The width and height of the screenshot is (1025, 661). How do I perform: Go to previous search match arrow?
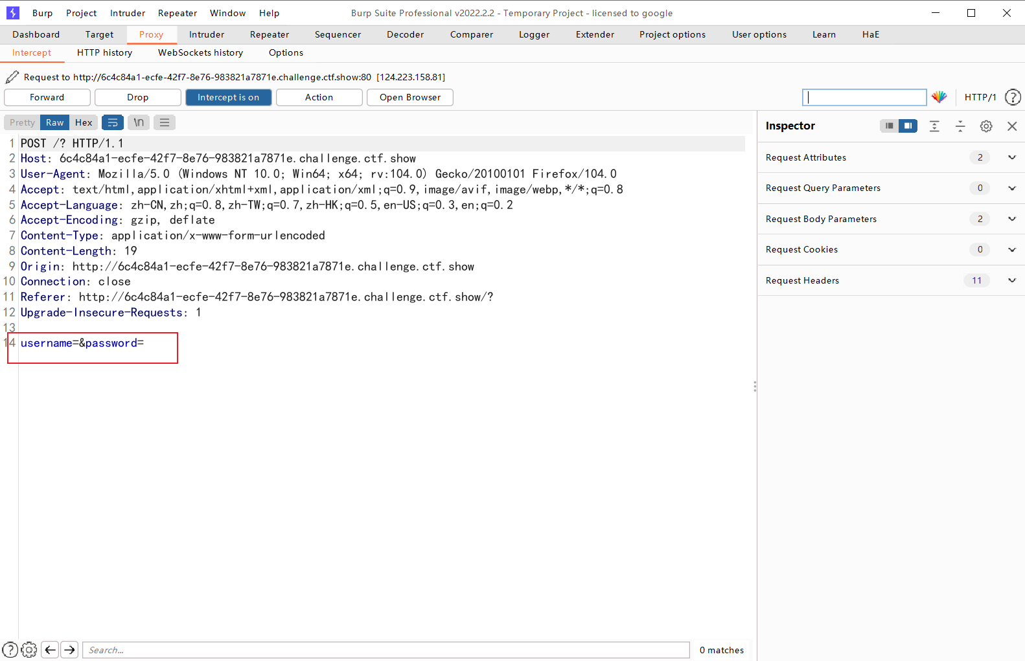(x=51, y=650)
